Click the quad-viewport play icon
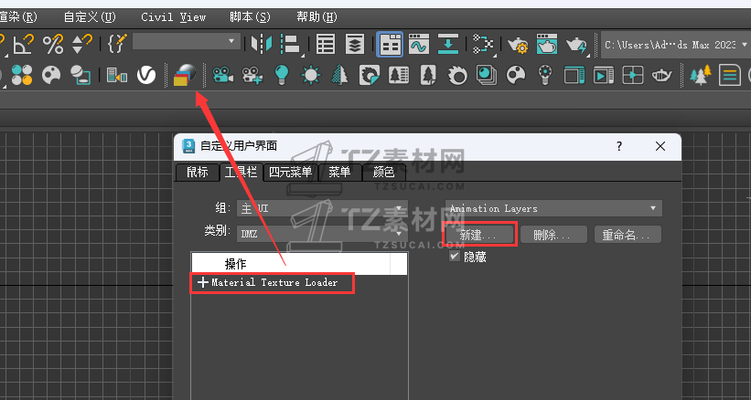Image resolution: width=751 pixels, height=400 pixels. point(633,75)
